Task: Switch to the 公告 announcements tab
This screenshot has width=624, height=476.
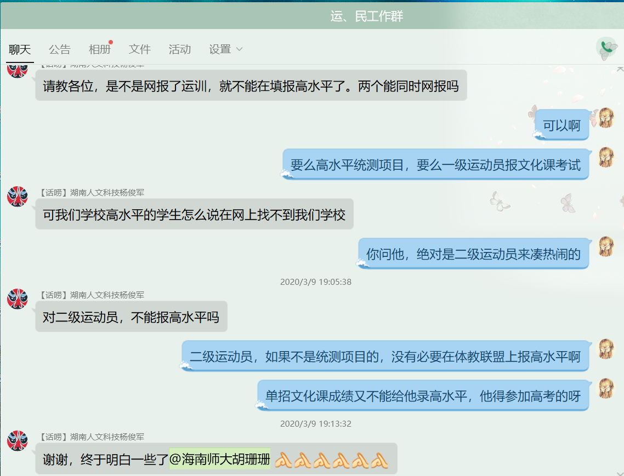Action: click(x=60, y=49)
